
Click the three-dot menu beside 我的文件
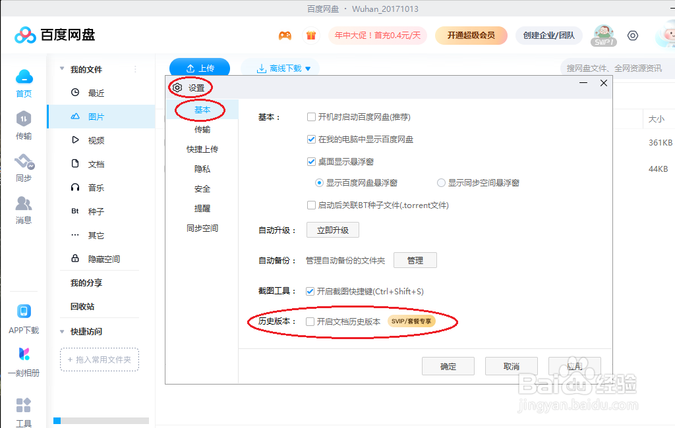pos(135,69)
